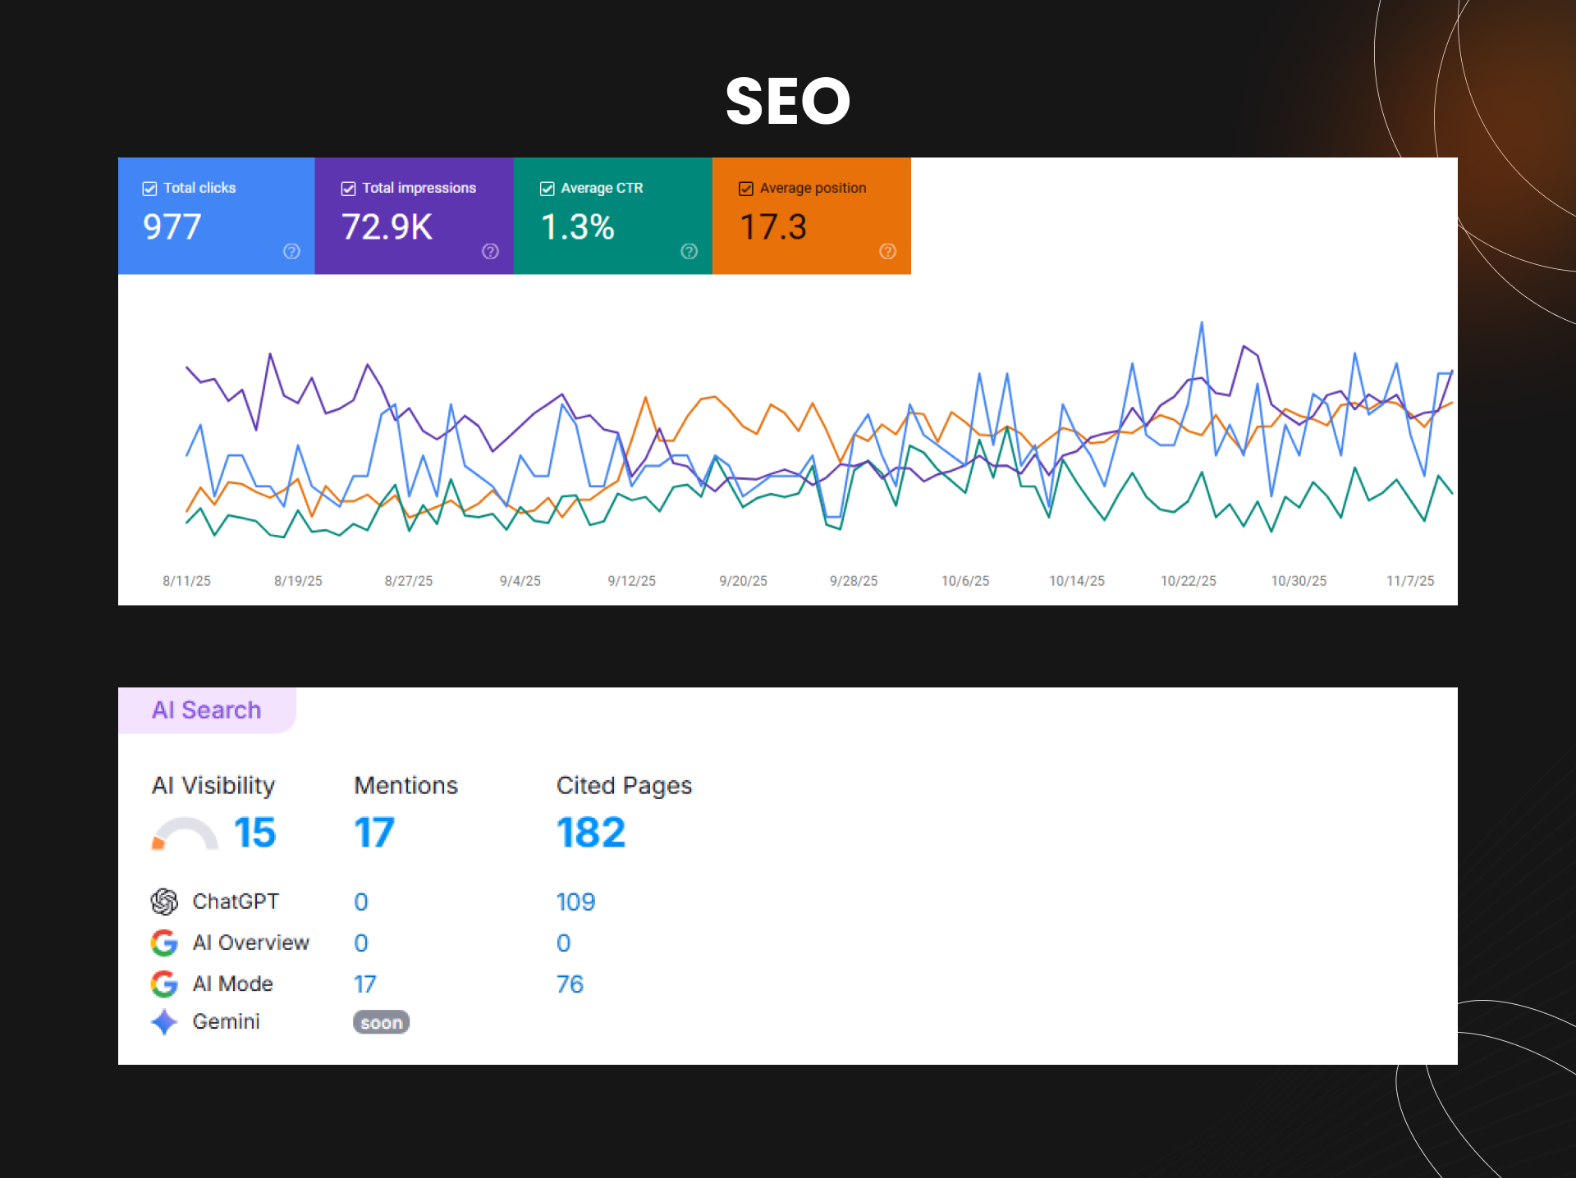Click the ChatGPT logo icon
This screenshot has height=1178, width=1576.
pos(164,902)
